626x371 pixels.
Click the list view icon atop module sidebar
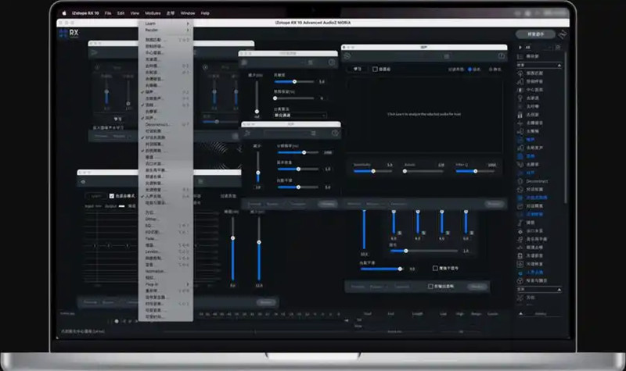(558, 48)
